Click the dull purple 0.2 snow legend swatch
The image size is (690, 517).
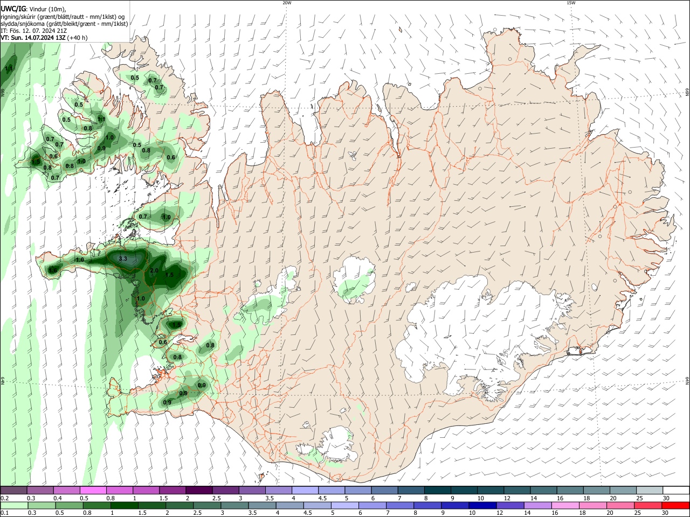[13, 490]
